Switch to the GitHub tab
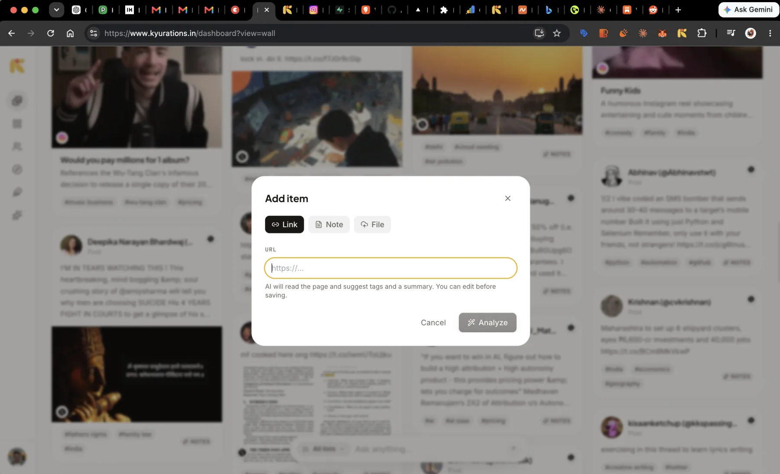 click(x=392, y=10)
